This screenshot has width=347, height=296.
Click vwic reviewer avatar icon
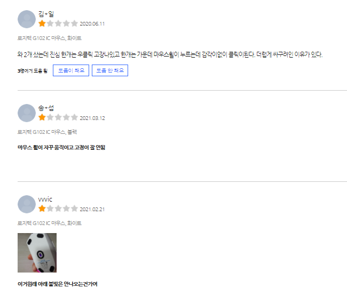click(27, 204)
